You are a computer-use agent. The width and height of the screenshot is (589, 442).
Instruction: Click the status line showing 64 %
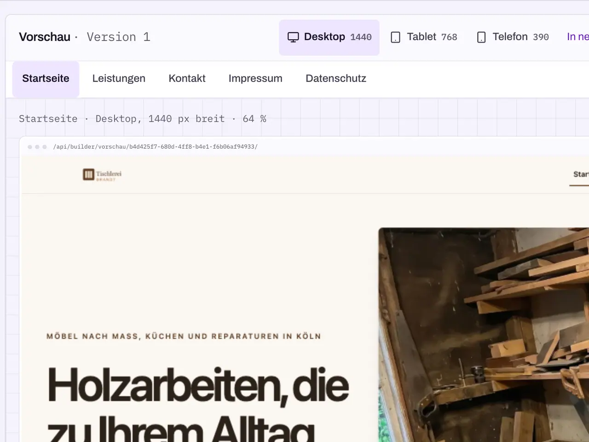(143, 119)
